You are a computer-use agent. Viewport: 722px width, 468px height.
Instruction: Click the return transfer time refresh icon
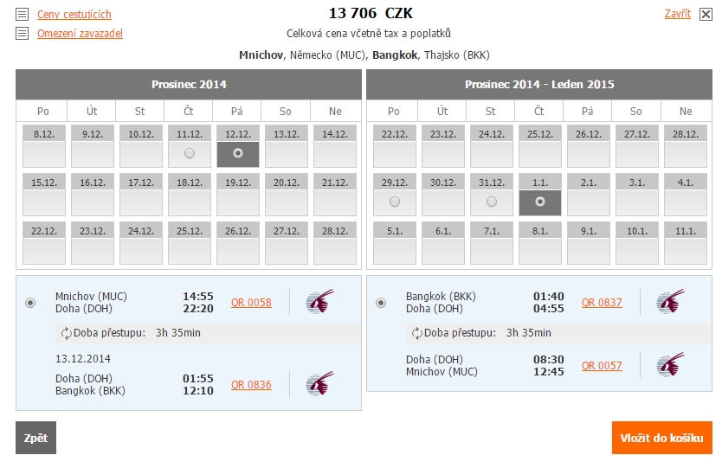(417, 333)
